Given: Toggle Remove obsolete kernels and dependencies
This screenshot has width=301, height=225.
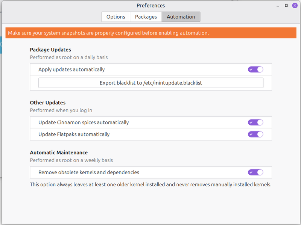Looking at the screenshot, I should click(x=255, y=172).
